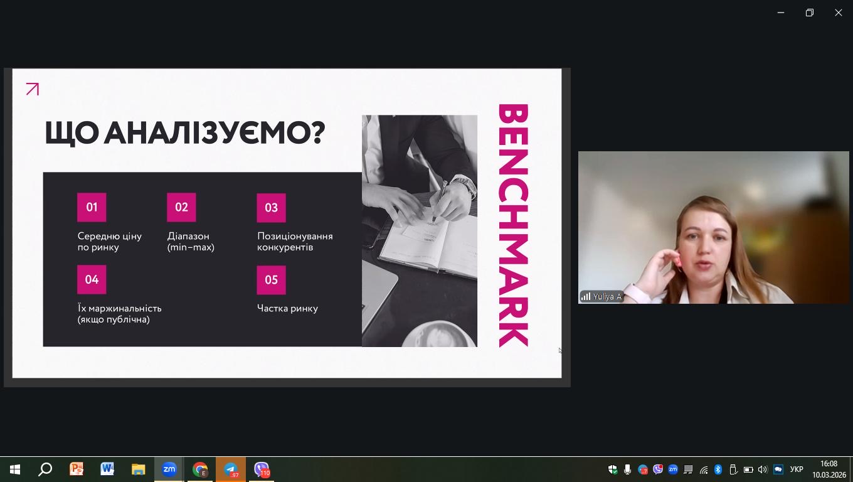Open PowerPoint from the taskbar
853x482 pixels.
point(77,469)
